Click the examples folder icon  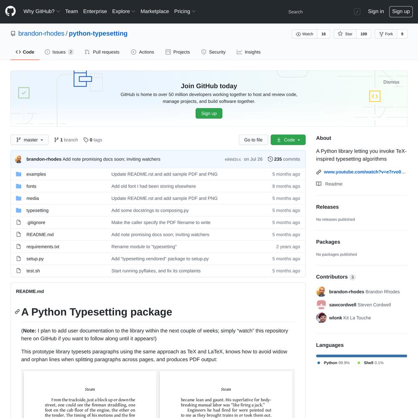pos(18,174)
